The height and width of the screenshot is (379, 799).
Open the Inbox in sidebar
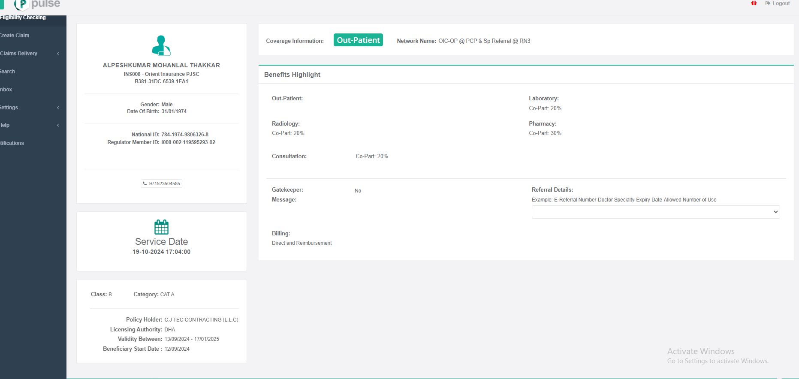[6, 90]
